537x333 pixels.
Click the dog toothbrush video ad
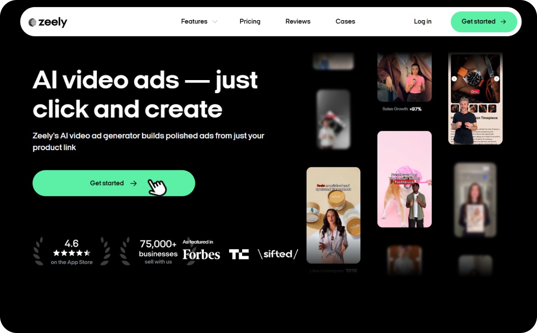404,180
